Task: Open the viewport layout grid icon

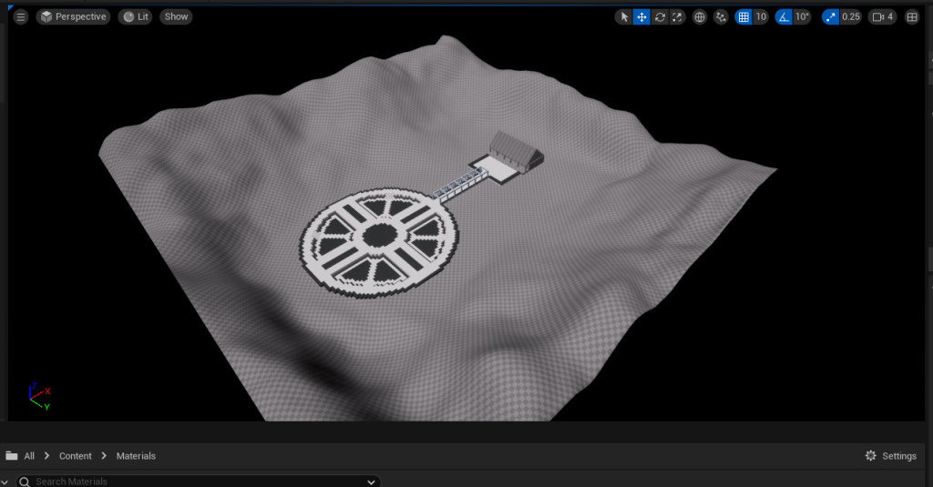Action: pos(912,16)
